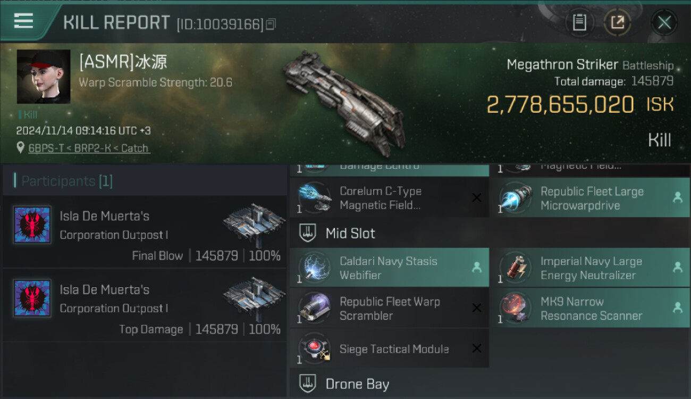The width and height of the screenshot is (691, 399).
Task: Open 6BPS-T location link
Action: 89,148
